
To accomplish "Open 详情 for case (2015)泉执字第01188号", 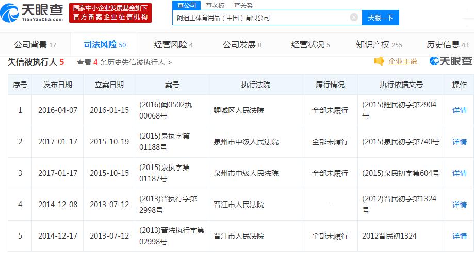I will 459,142.
